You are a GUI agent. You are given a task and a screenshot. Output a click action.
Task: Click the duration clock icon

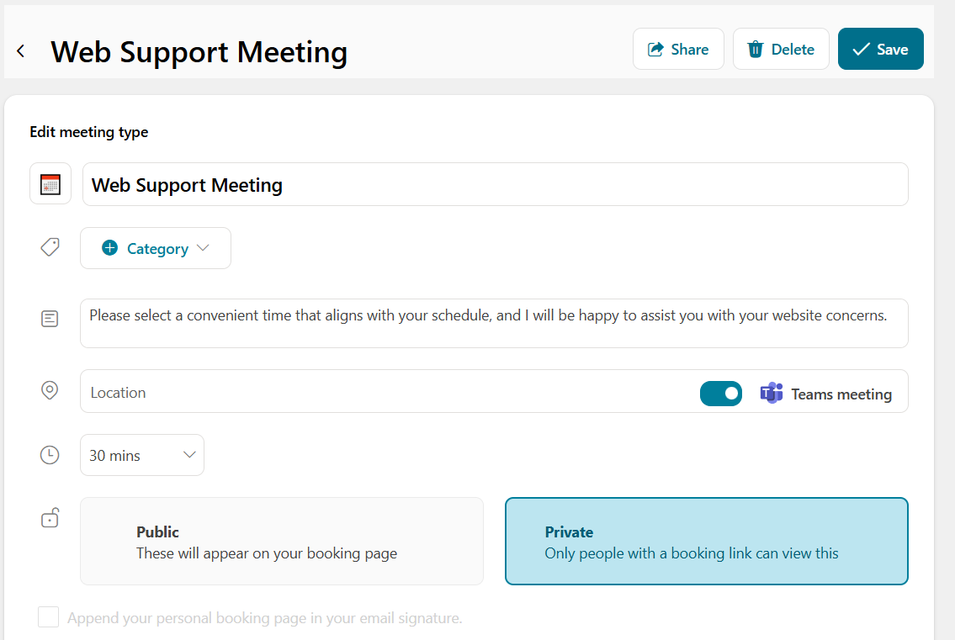pos(50,455)
